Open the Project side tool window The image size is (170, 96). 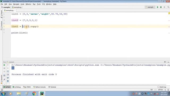1,14
